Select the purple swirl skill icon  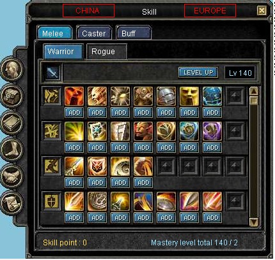click(x=212, y=131)
